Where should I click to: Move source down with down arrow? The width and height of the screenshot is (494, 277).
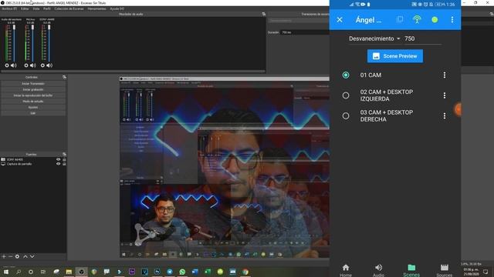click(32, 256)
